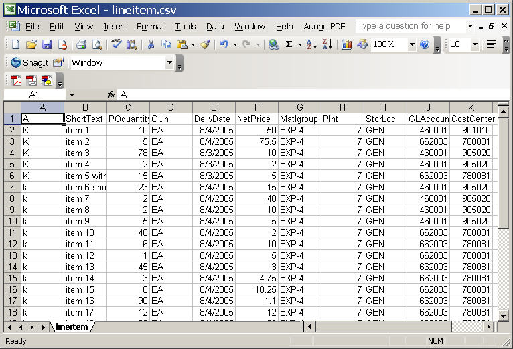
Task: Click the vertical scrollbar down arrow
Action: 503,314
